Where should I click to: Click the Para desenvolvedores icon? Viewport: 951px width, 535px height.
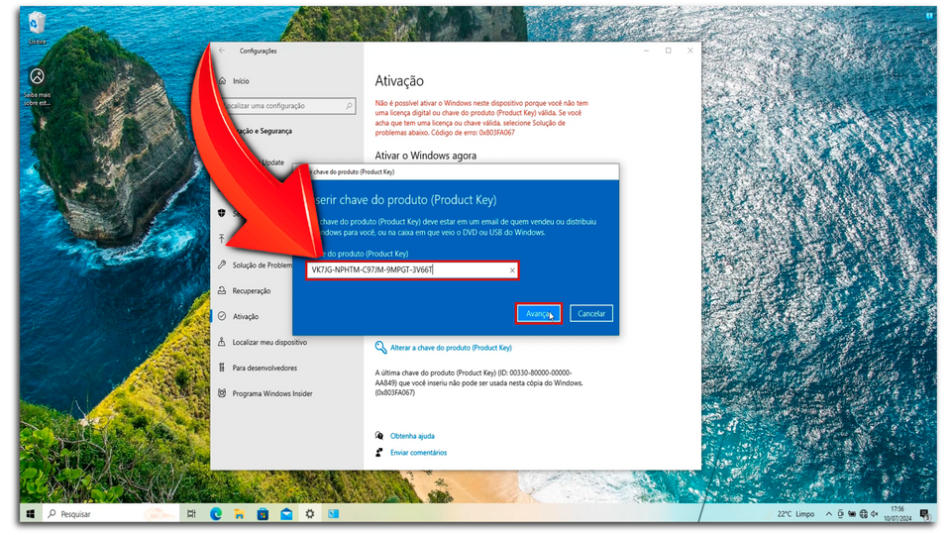pyautogui.click(x=222, y=368)
